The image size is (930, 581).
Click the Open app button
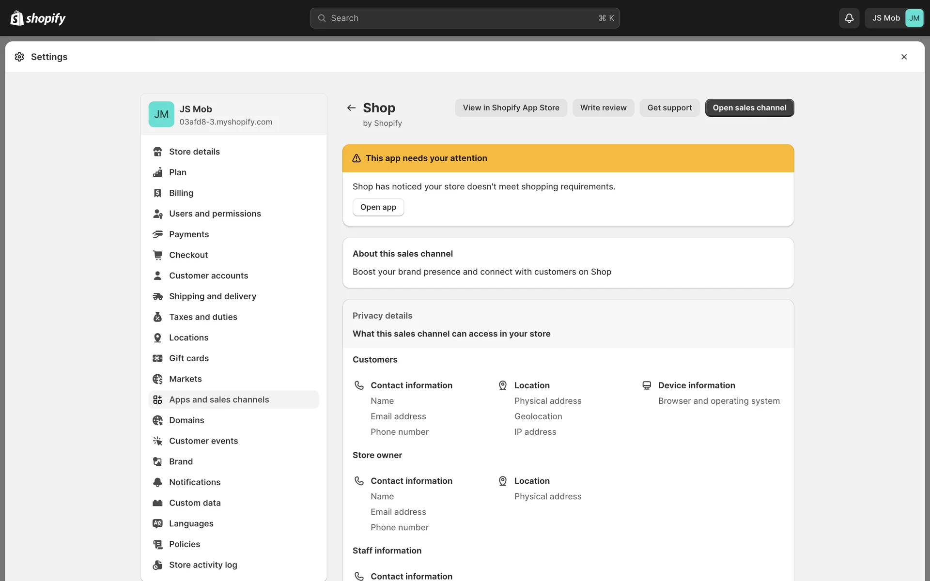(x=378, y=207)
